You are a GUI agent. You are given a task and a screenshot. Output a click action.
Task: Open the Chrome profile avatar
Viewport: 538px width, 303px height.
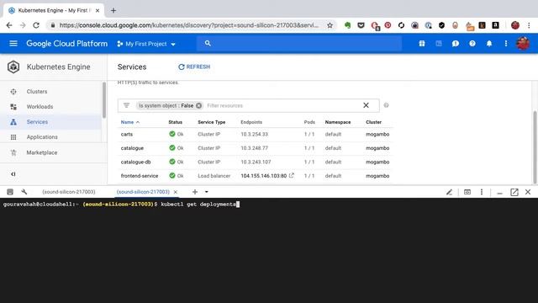click(515, 25)
